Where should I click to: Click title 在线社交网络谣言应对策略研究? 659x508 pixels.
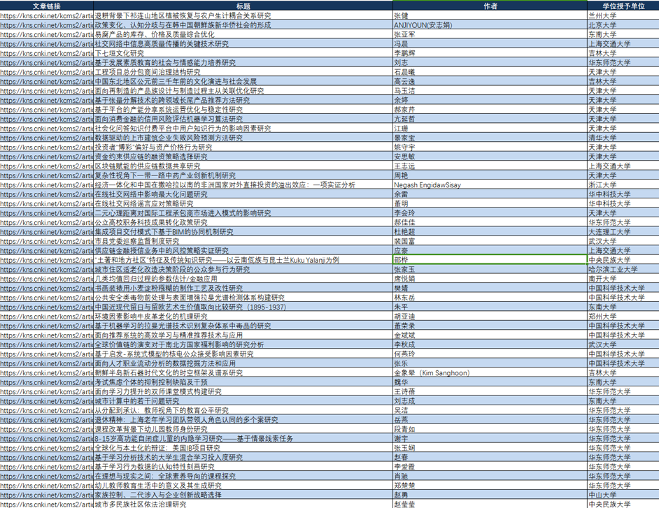144,203
